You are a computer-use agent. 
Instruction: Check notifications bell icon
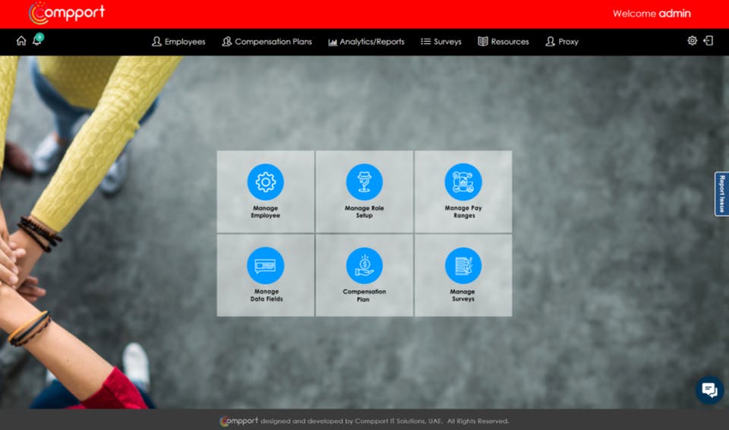click(x=38, y=40)
